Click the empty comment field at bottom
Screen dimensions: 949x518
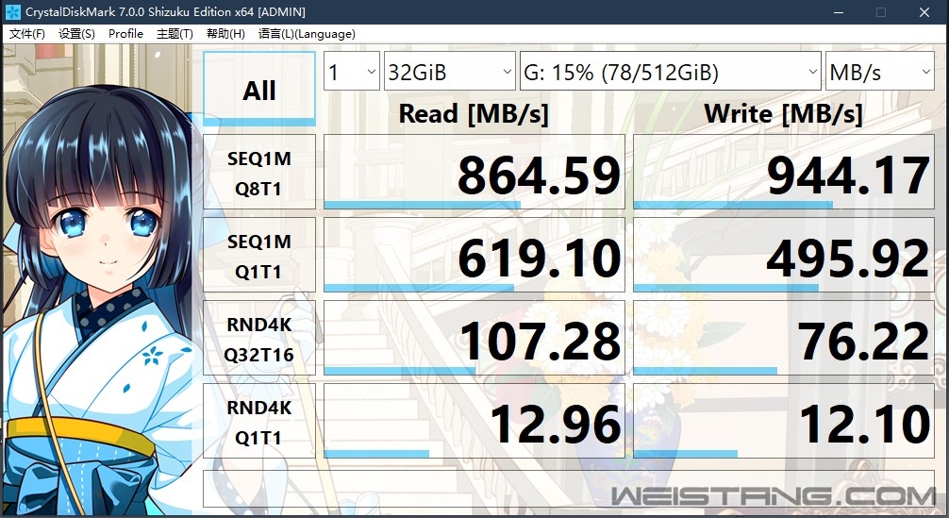click(x=569, y=489)
